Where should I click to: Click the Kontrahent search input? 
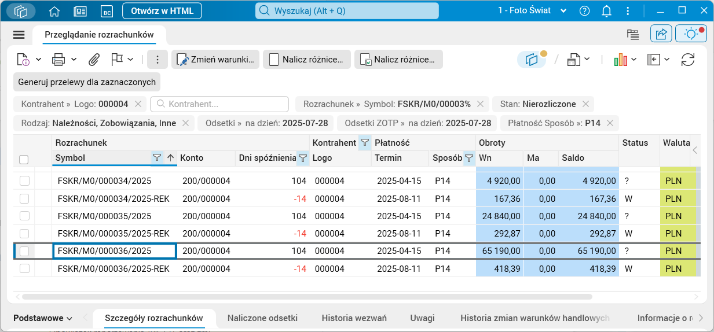[219, 104]
